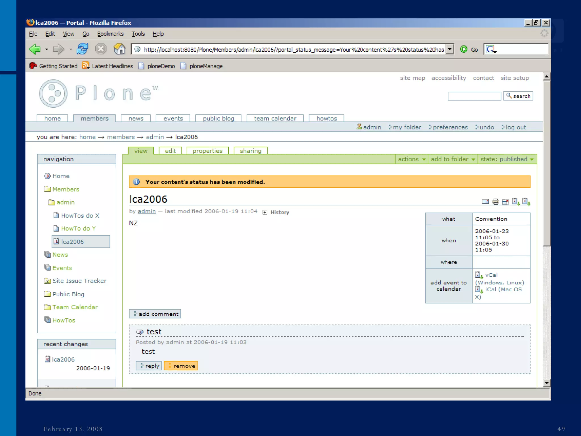Remove the test comment
Screen dimensions: 581x436
coord(181,366)
